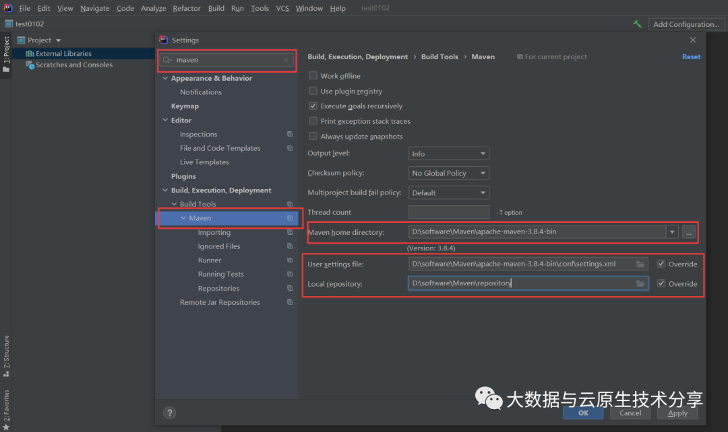The height and width of the screenshot is (432, 728).
Task: Enable the Use plugin registry checkbox
Action: (313, 91)
